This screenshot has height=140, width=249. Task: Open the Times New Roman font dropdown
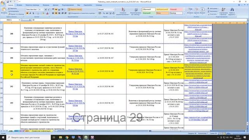click(x=37, y=9)
